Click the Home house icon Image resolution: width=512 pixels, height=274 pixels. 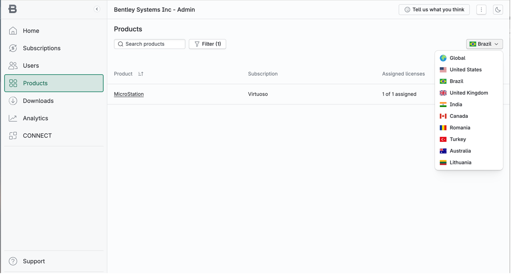13,31
